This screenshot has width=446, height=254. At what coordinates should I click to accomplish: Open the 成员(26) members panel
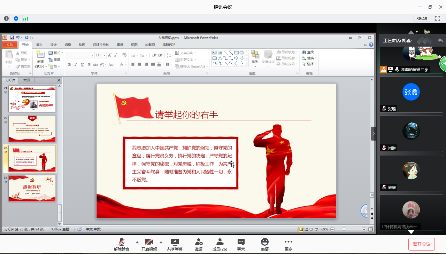coord(220,244)
